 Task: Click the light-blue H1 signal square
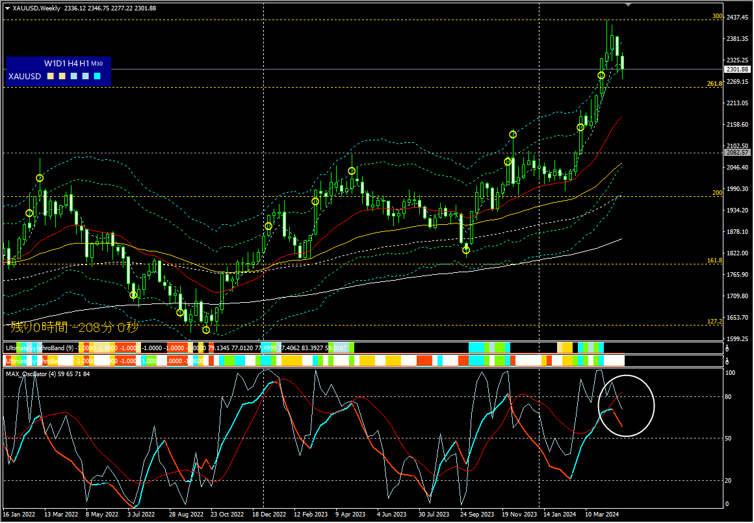pos(86,77)
